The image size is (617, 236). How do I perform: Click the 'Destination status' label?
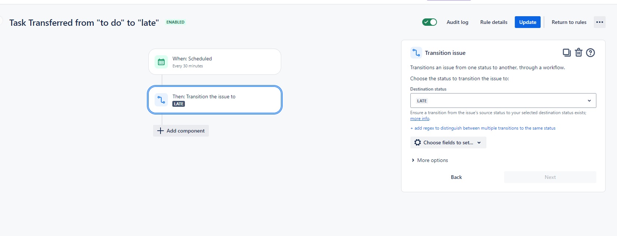[x=428, y=89]
